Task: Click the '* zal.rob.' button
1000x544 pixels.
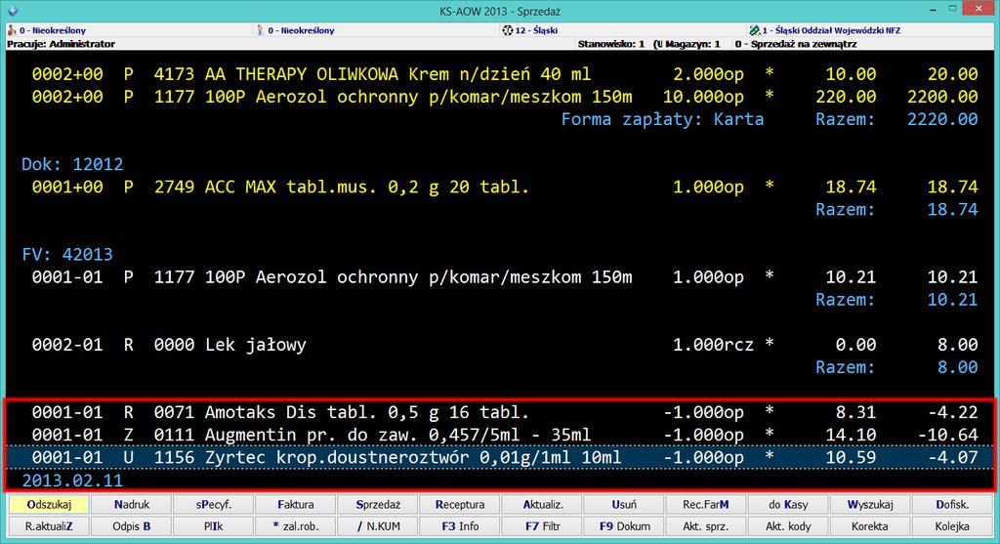Action: click(296, 526)
